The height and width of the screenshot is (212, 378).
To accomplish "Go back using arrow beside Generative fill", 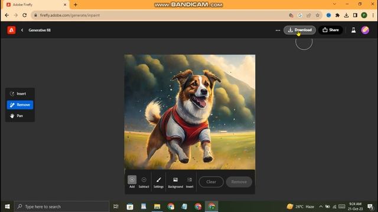I will click(x=22, y=30).
